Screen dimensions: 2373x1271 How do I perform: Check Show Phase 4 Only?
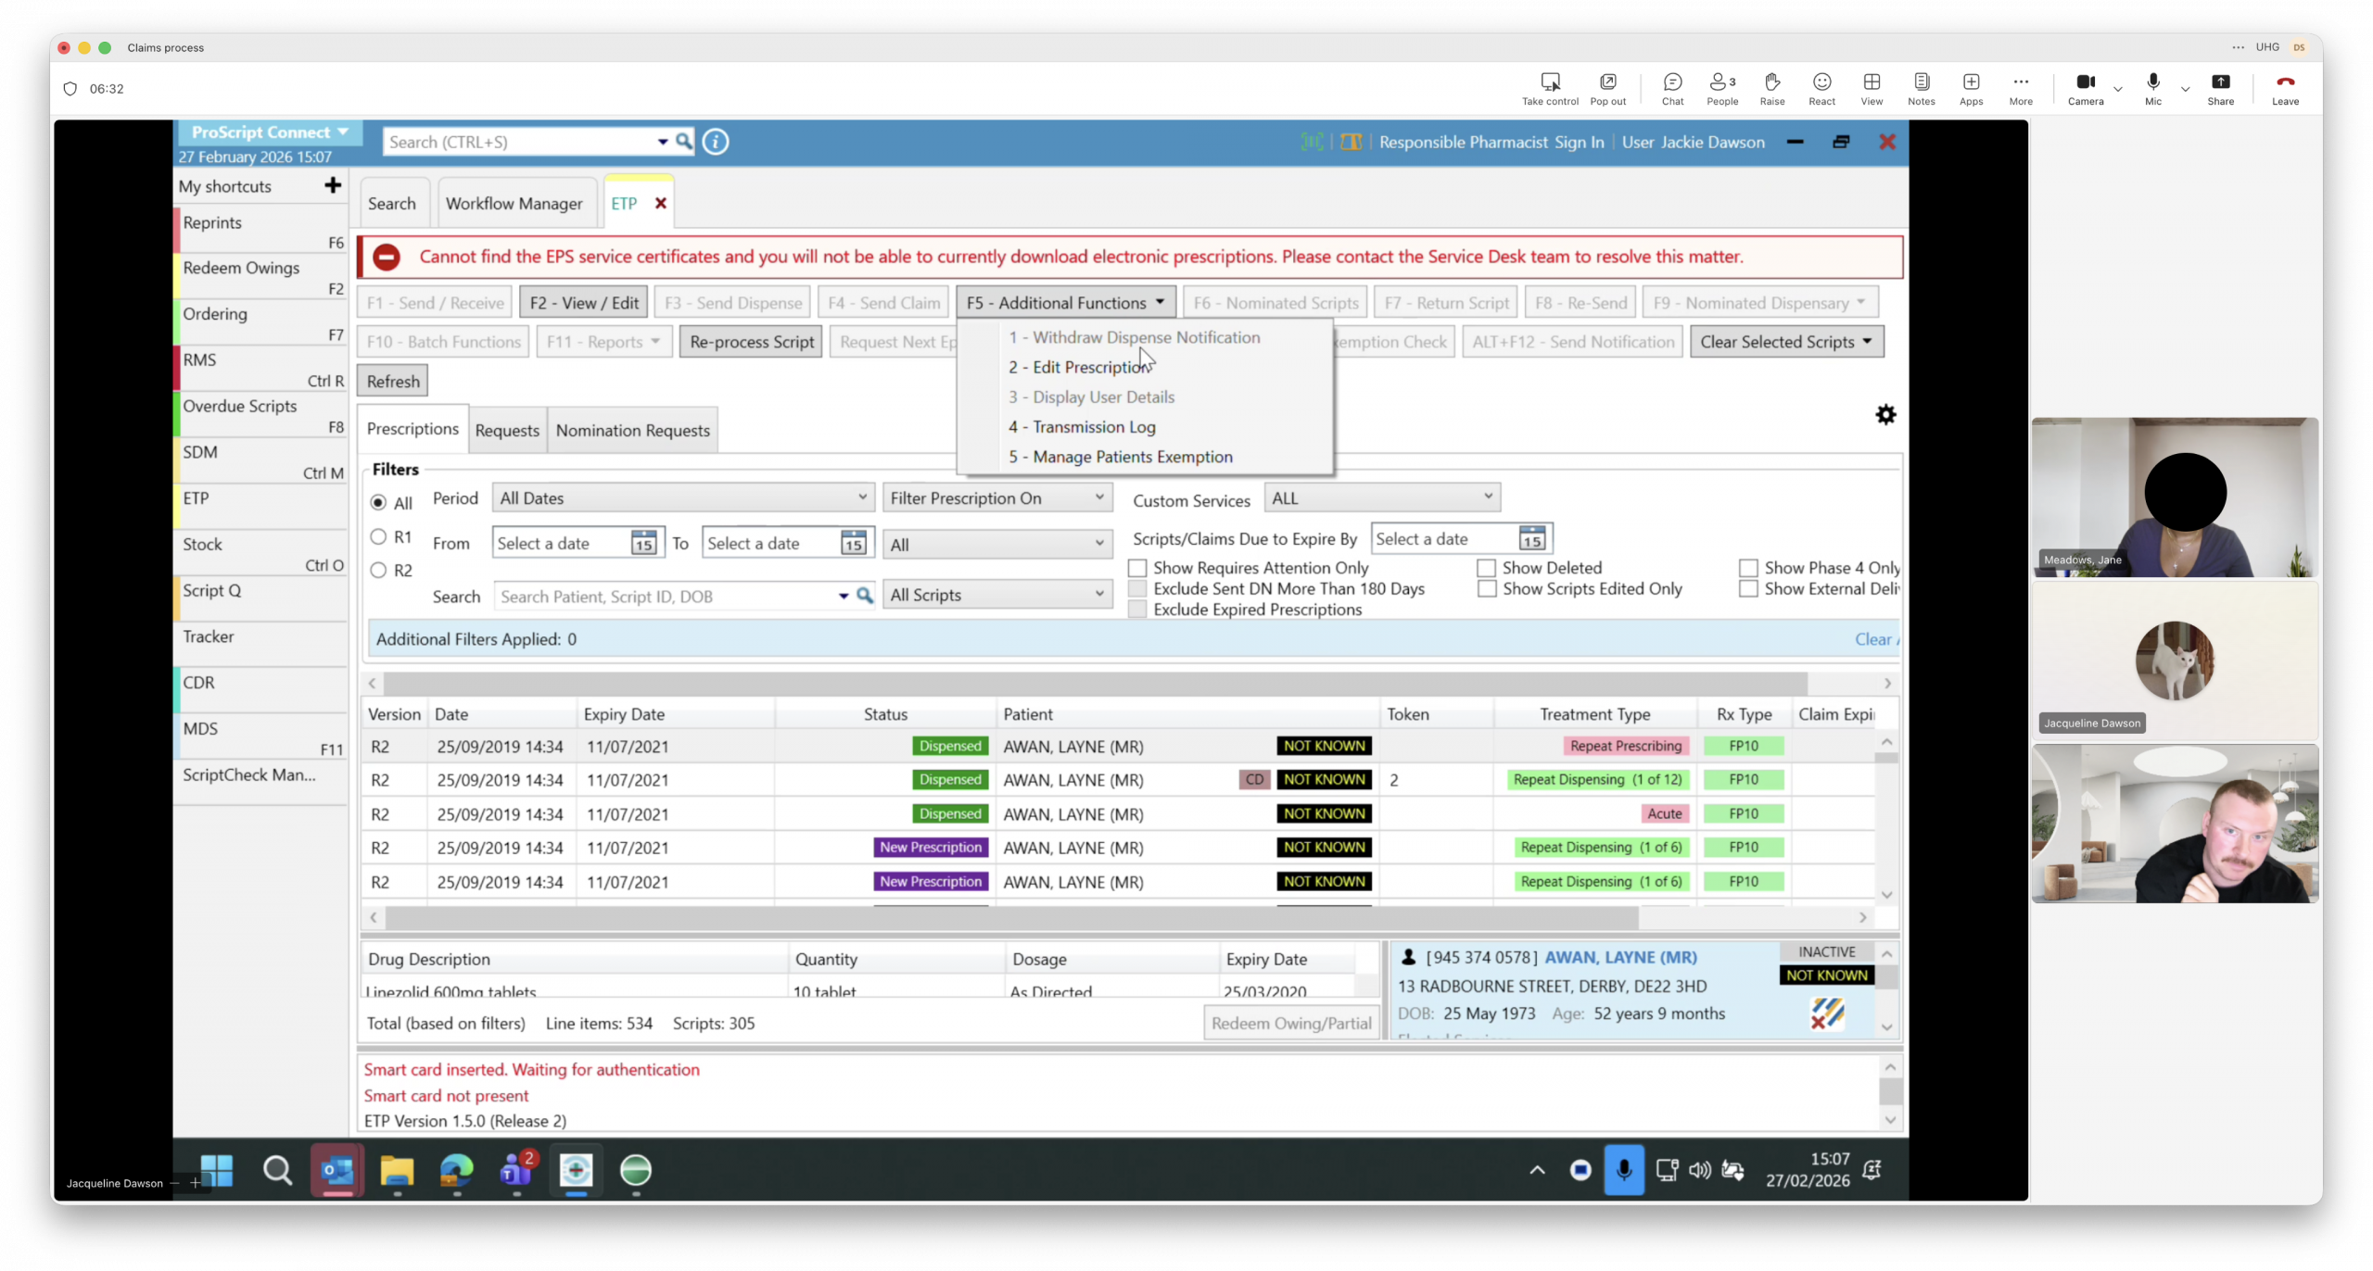click(x=1748, y=568)
